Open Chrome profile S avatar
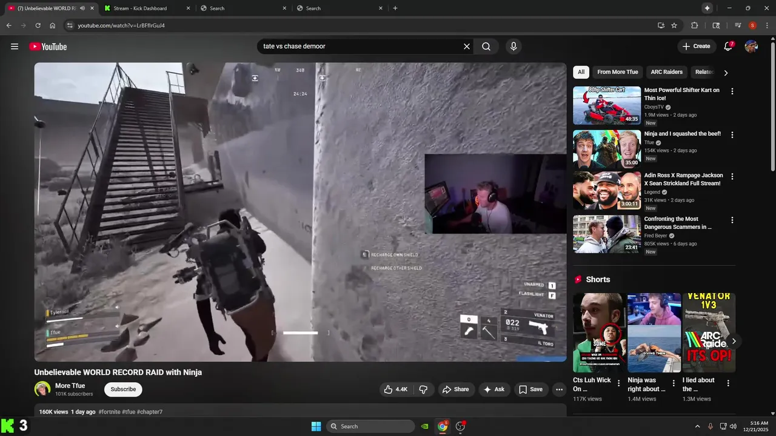The height and width of the screenshot is (436, 776). (752, 25)
